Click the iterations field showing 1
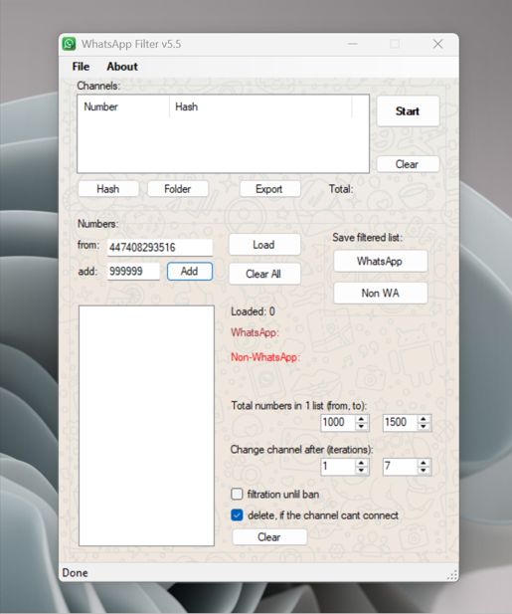512x614 pixels. click(x=338, y=467)
